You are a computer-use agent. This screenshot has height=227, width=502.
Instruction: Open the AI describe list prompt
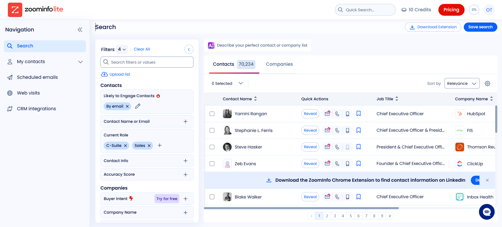[x=258, y=45]
